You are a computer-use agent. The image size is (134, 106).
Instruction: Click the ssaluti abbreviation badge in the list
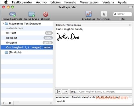(x=48, y=47)
